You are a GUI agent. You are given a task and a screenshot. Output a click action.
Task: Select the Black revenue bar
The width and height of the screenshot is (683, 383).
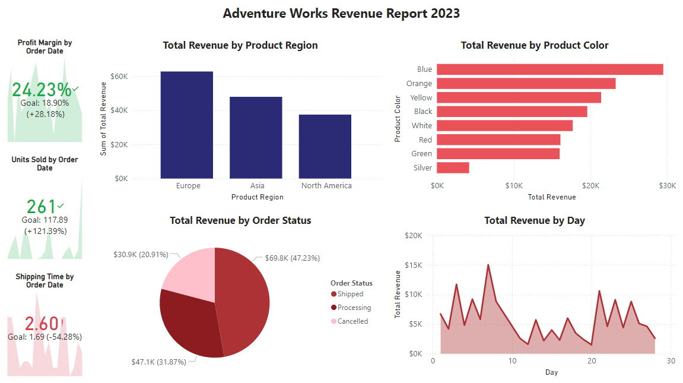click(x=512, y=112)
